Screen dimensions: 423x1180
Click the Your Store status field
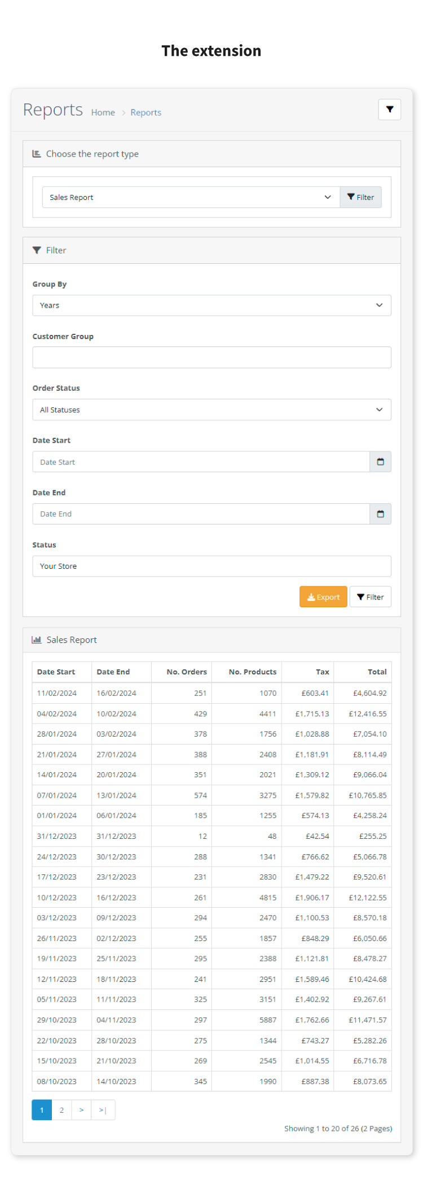(211, 566)
